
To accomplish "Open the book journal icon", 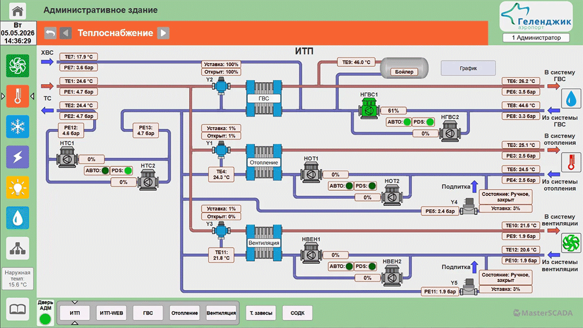I will coord(17,309).
